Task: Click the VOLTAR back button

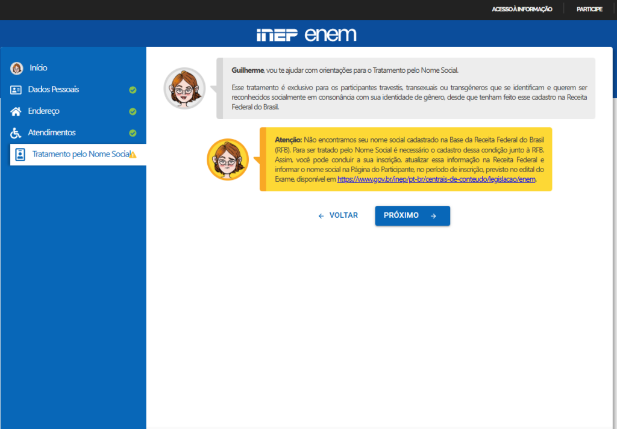Action: (338, 215)
